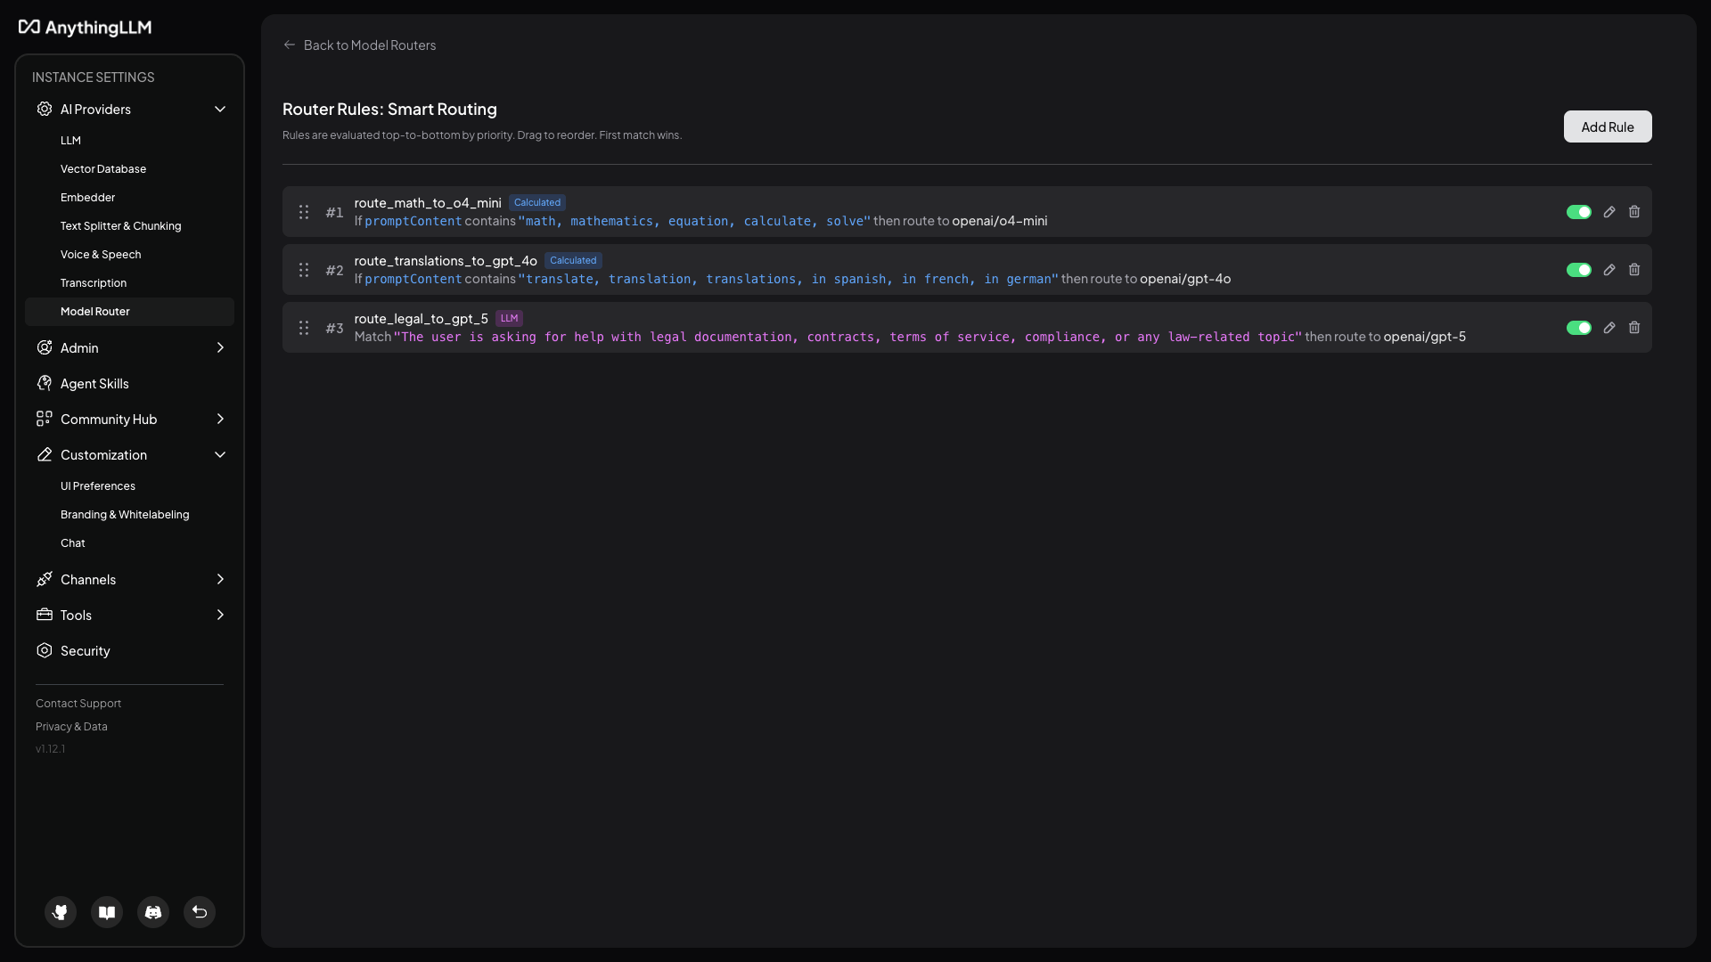Viewport: 1711px width, 962px height.
Task: Click the Calculated badge on route_math_to_o4_mini
Action: point(537,202)
